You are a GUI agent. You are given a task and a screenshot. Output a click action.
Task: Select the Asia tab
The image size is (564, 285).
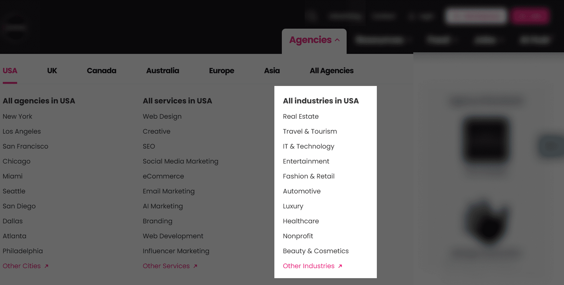point(272,71)
